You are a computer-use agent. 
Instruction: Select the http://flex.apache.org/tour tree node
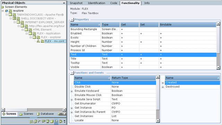pyautogui.click(x=47, y=26)
